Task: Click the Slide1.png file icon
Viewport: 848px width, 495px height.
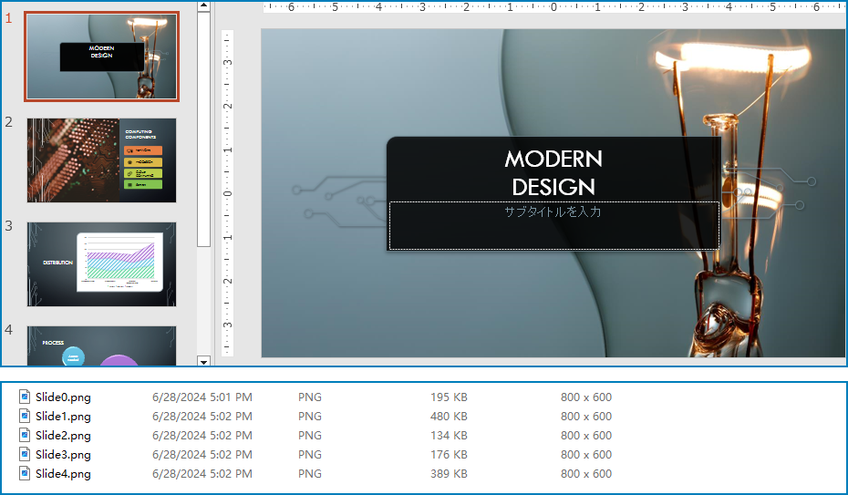Action: (25, 416)
